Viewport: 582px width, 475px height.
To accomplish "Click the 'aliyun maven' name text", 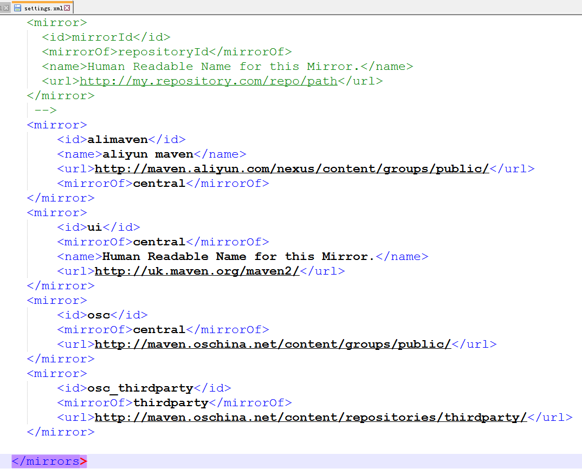I will point(147,154).
